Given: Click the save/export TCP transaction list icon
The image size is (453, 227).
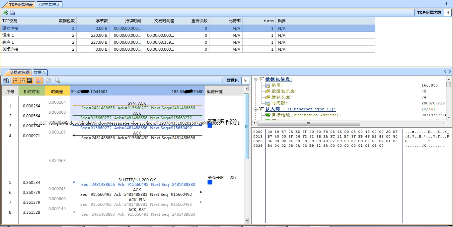Looking at the screenshot, I should (13, 13).
